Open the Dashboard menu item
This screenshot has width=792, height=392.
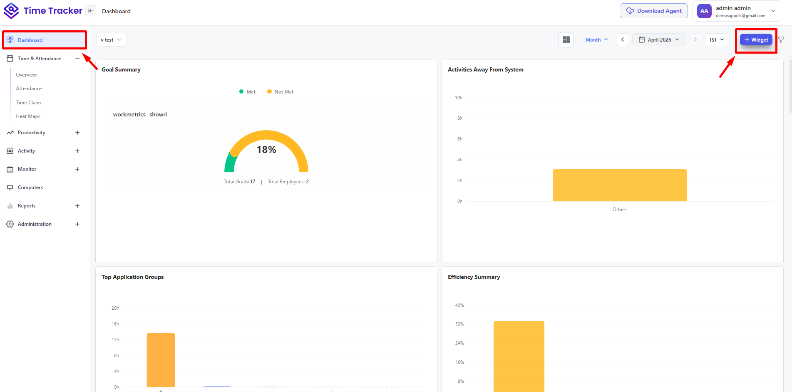click(45, 40)
